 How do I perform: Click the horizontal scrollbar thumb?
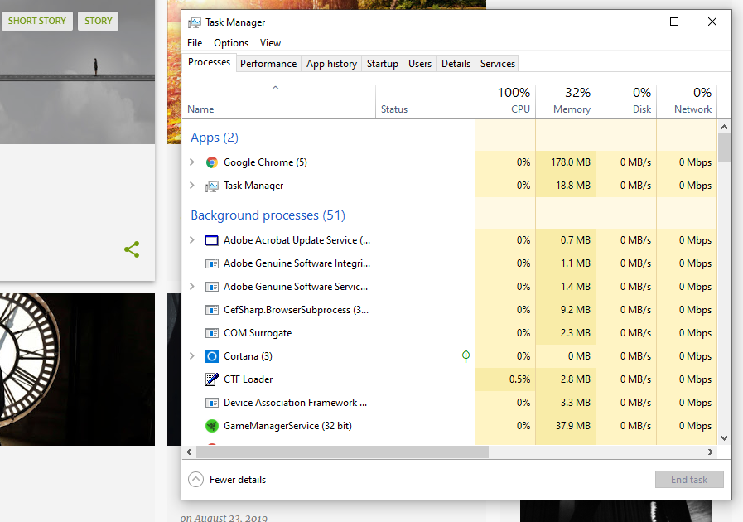point(342,452)
